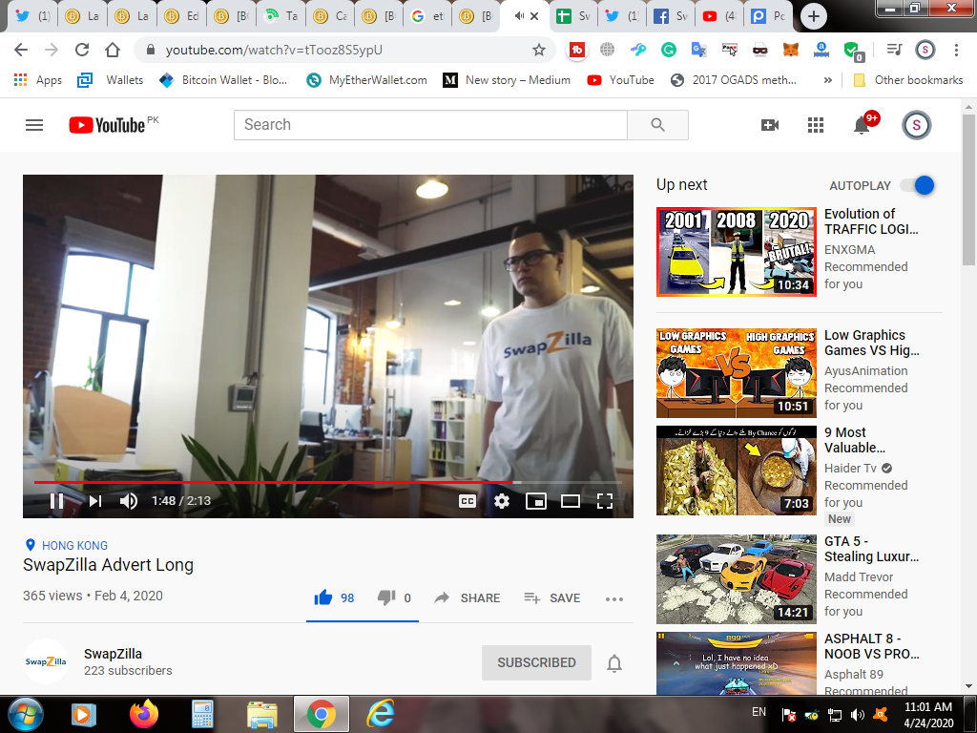This screenshot has width=977, height=733.
Task: Like the video with thumbs up
Action: [x=323, y=597]
